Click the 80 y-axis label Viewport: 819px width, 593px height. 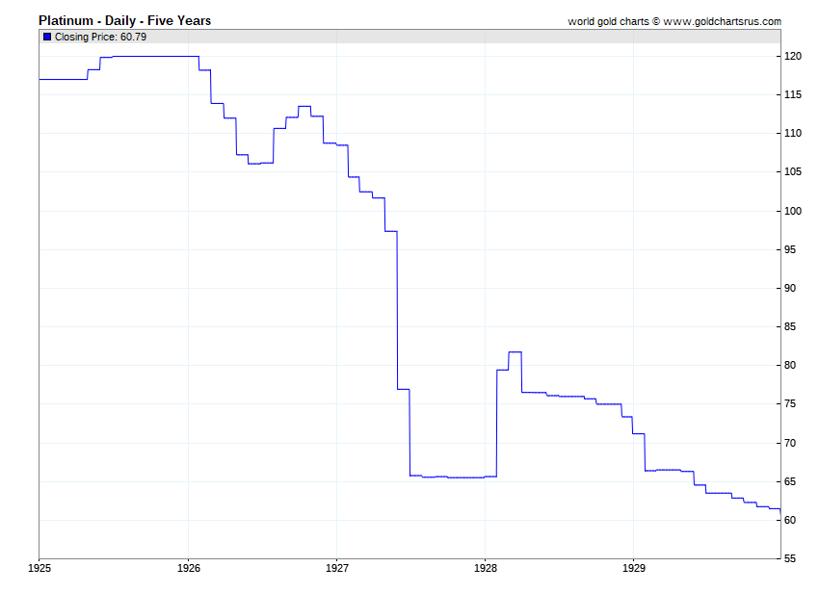(x=790, y=366)
